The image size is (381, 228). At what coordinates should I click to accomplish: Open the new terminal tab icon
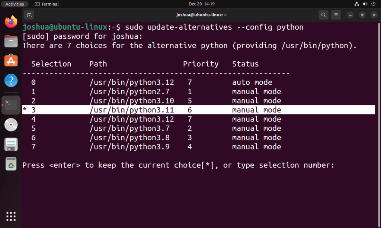coord(29,15)
